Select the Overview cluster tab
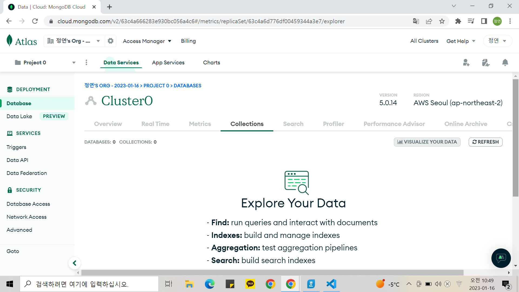The height and width of the screenshot is (292, 519). point(108,124)
